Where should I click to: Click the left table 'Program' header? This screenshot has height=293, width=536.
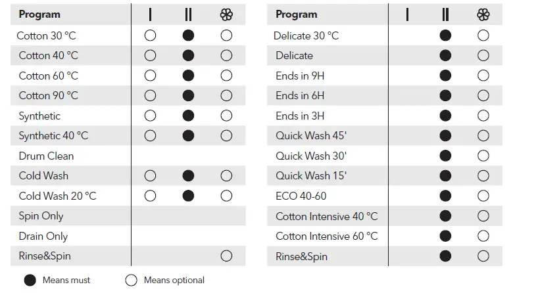(39, 14)
